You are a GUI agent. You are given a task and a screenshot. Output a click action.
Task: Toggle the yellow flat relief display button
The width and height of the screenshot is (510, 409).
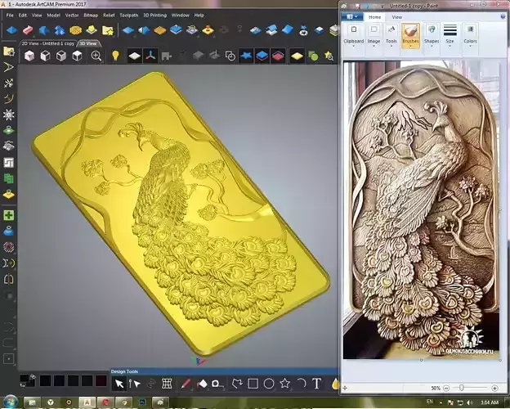click(297, 56)
